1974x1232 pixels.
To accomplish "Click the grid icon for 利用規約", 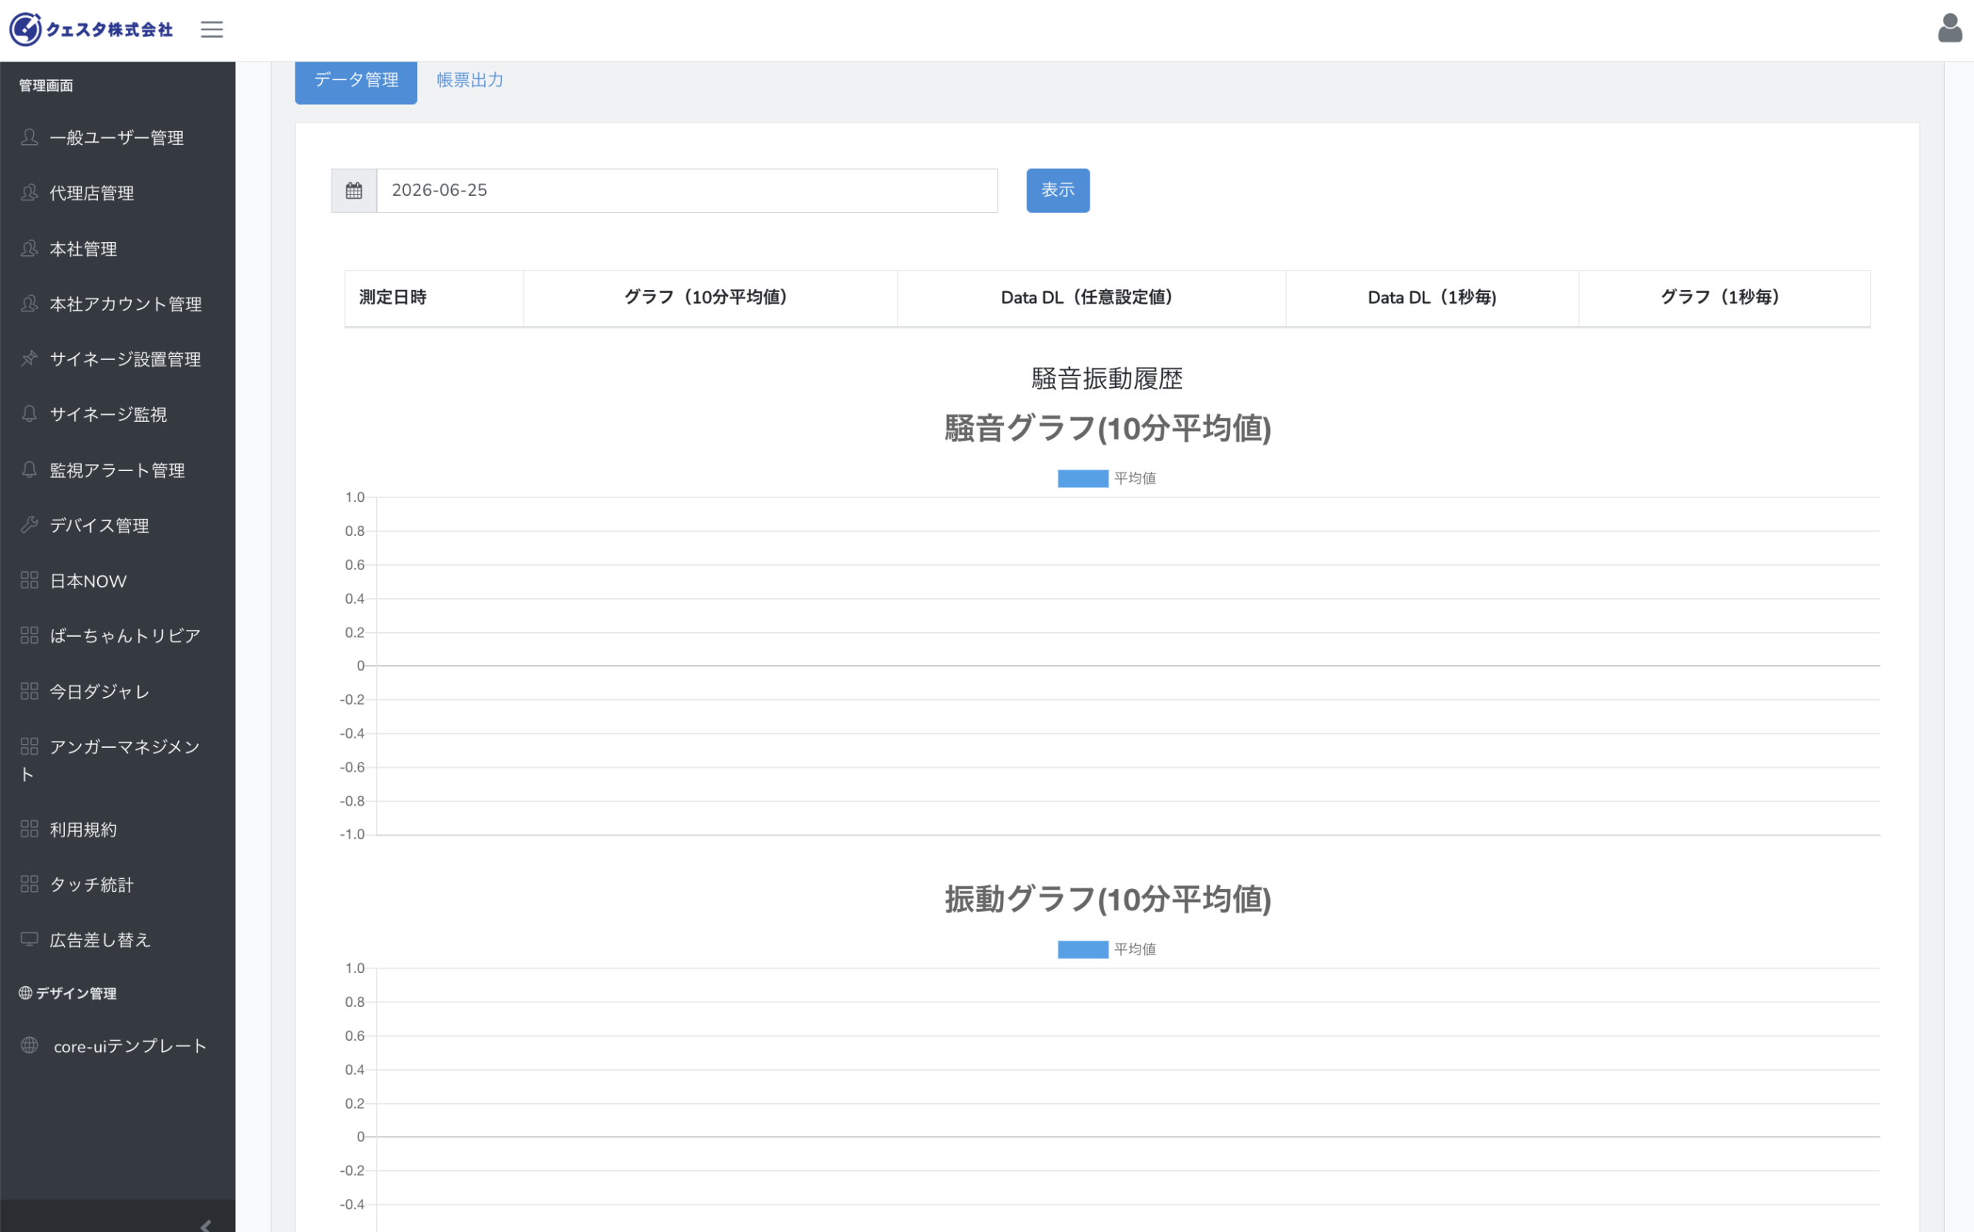I will point(29,829).
